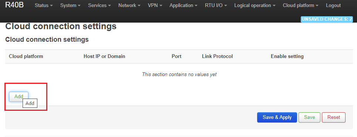Add a new cloud connection entry
This screenshot has width=357, height=137.
(x=18, y=96)
